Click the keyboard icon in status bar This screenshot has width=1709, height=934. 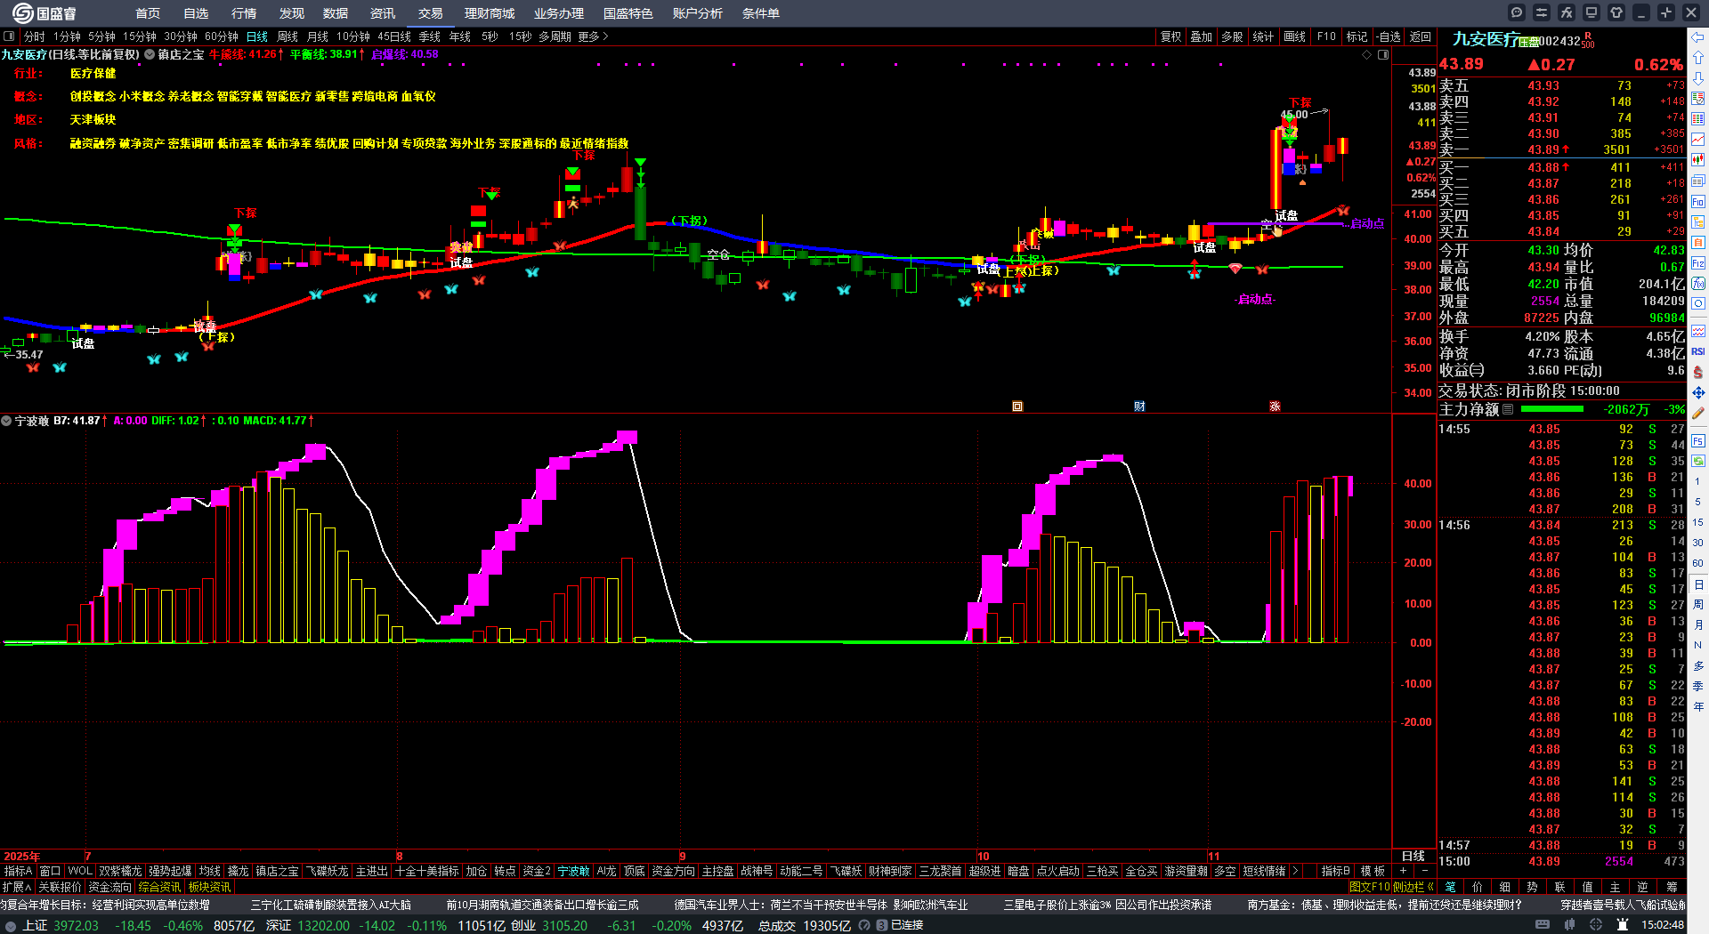[1543, 925]
